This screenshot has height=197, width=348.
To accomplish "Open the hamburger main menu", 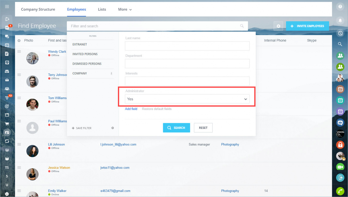I will click(7, 7).
